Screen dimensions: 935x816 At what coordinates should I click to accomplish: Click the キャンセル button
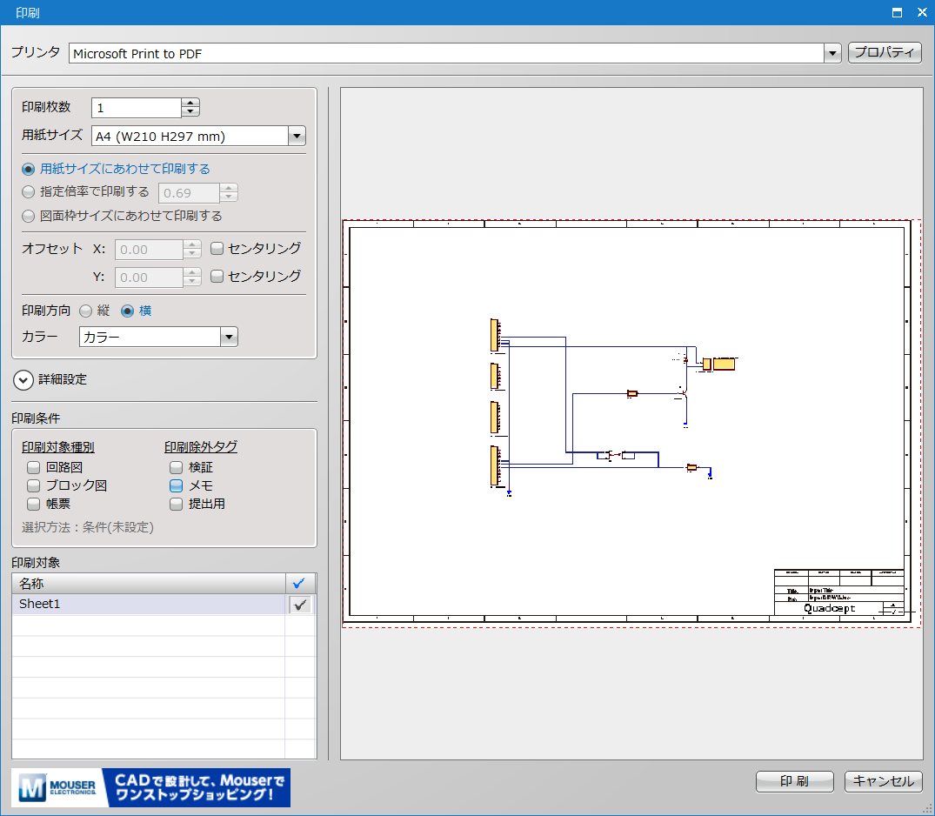(x=883, y=781)
